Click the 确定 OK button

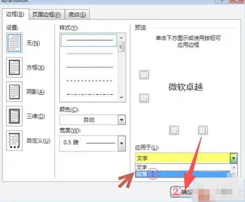(181, 192)
